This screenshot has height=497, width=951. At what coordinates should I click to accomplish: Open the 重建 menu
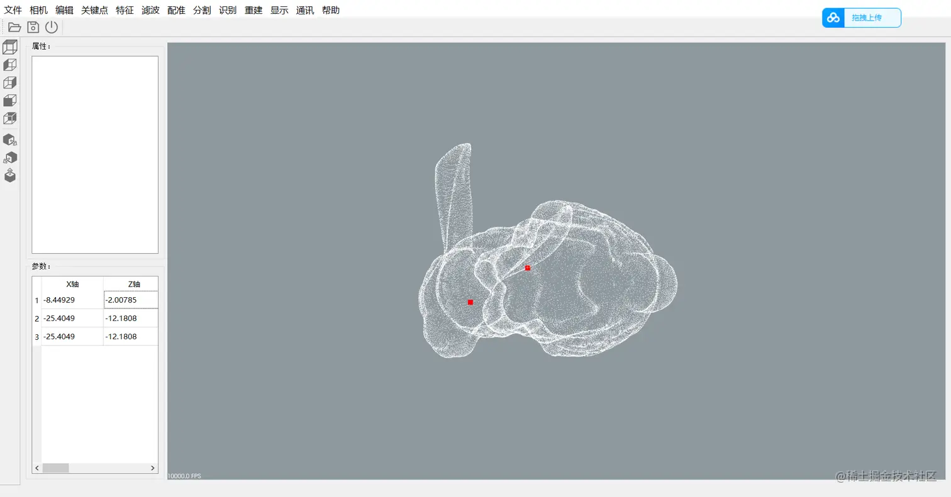(x=254, y=10)
